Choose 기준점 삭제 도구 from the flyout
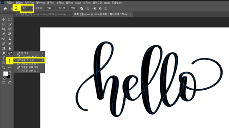This screenshot has height=128, width=229. (x=29, y=67)
